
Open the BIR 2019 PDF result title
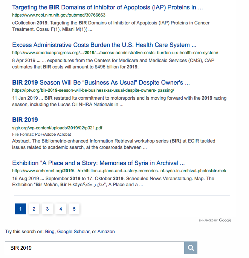coord(25,120)
